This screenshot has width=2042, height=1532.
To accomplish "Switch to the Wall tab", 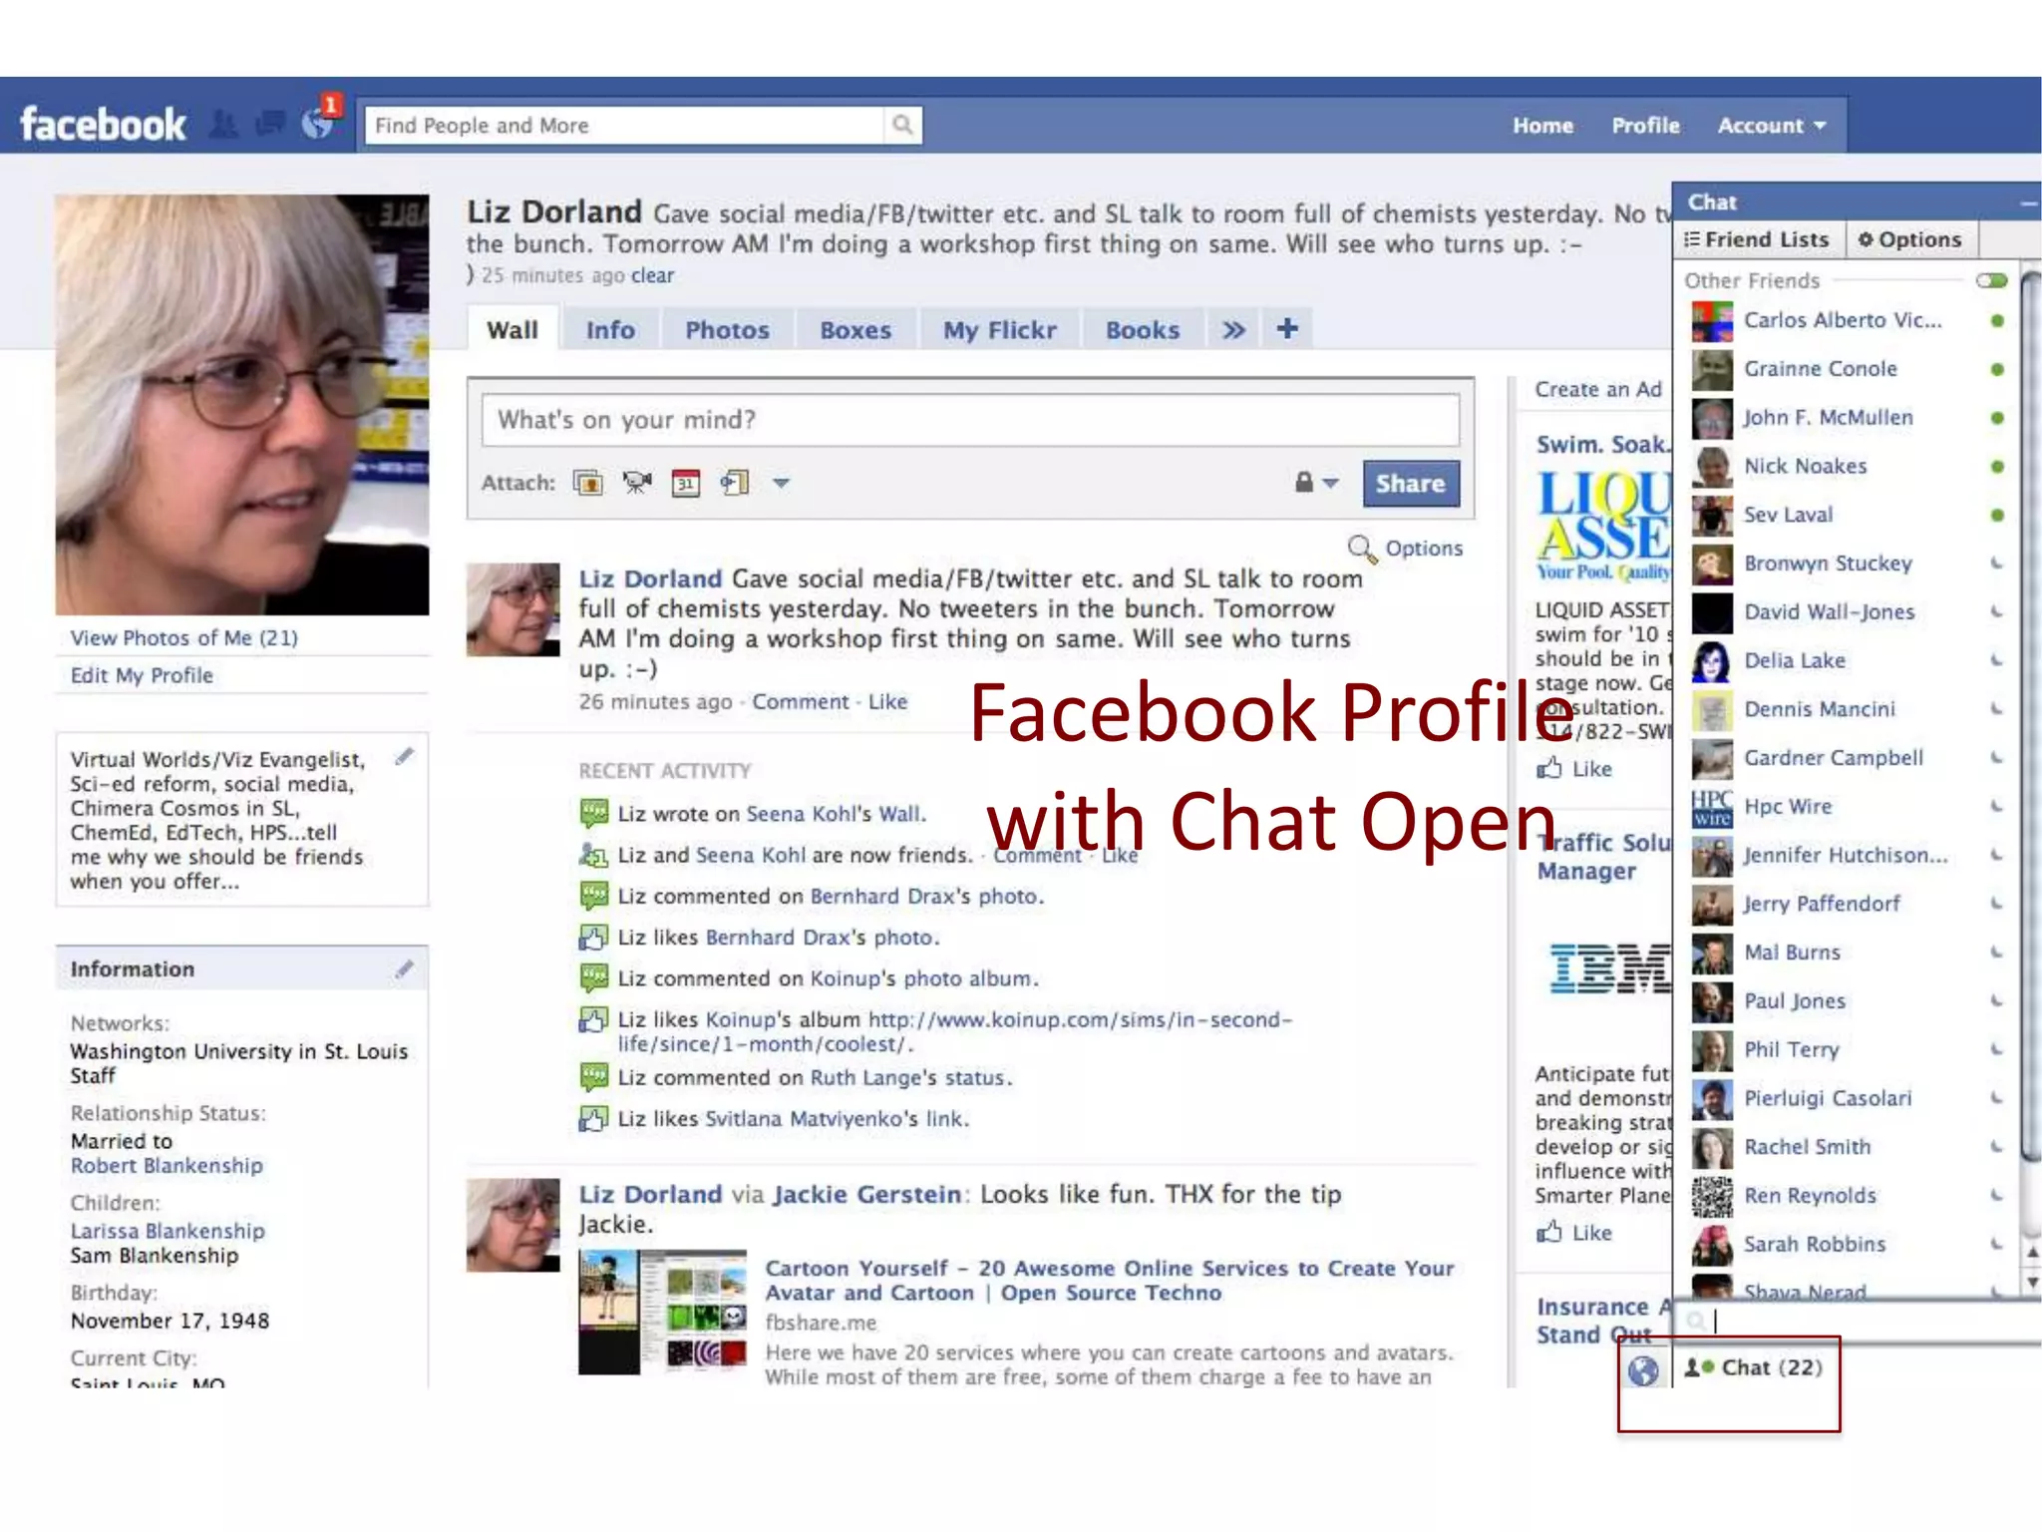I will [x=512, y=329].
